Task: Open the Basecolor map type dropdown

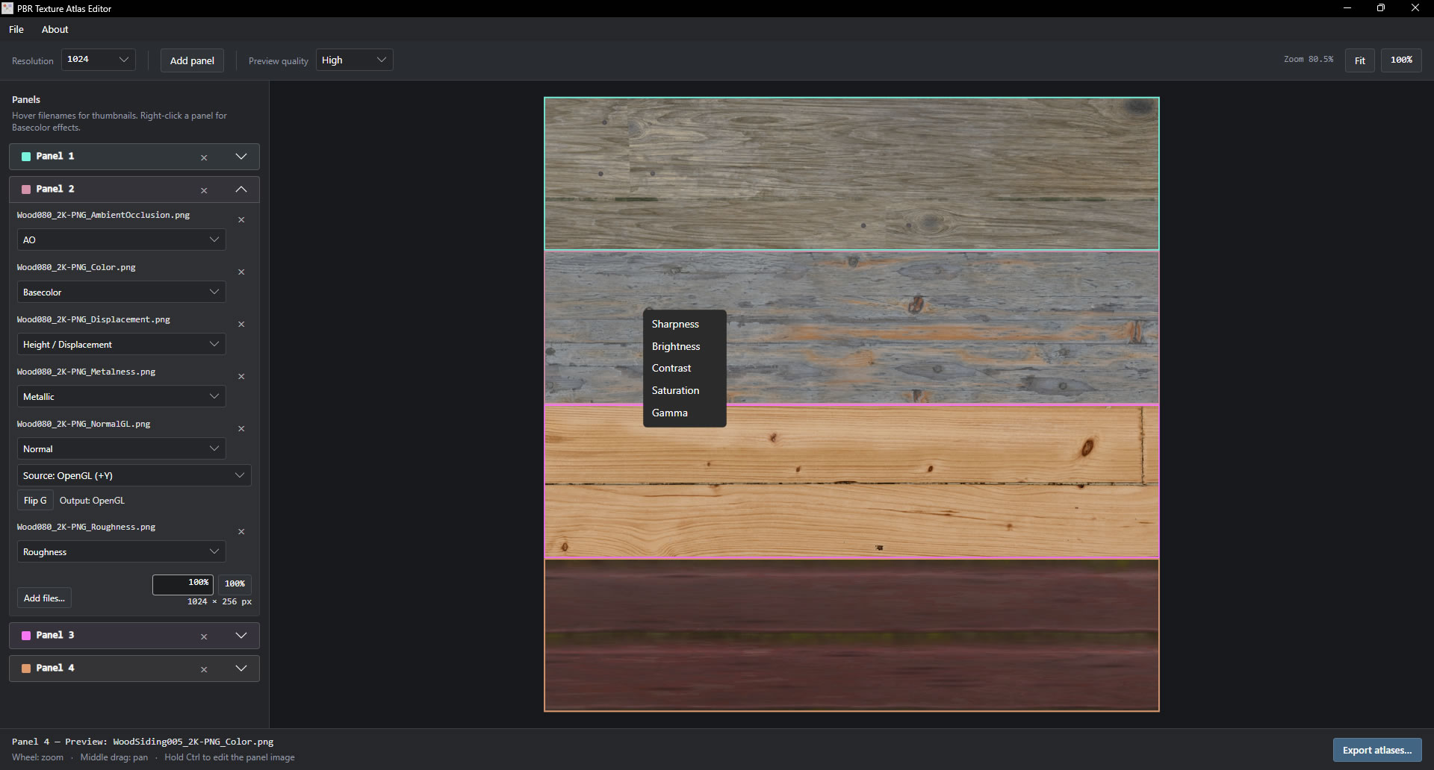Action: (x=121, y=292)
